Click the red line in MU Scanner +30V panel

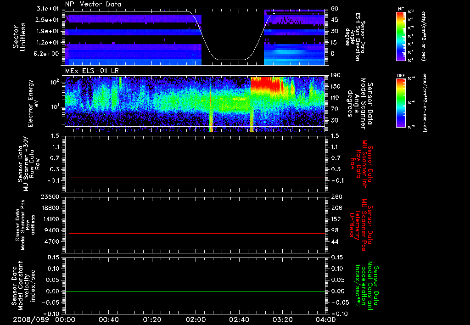197,178
